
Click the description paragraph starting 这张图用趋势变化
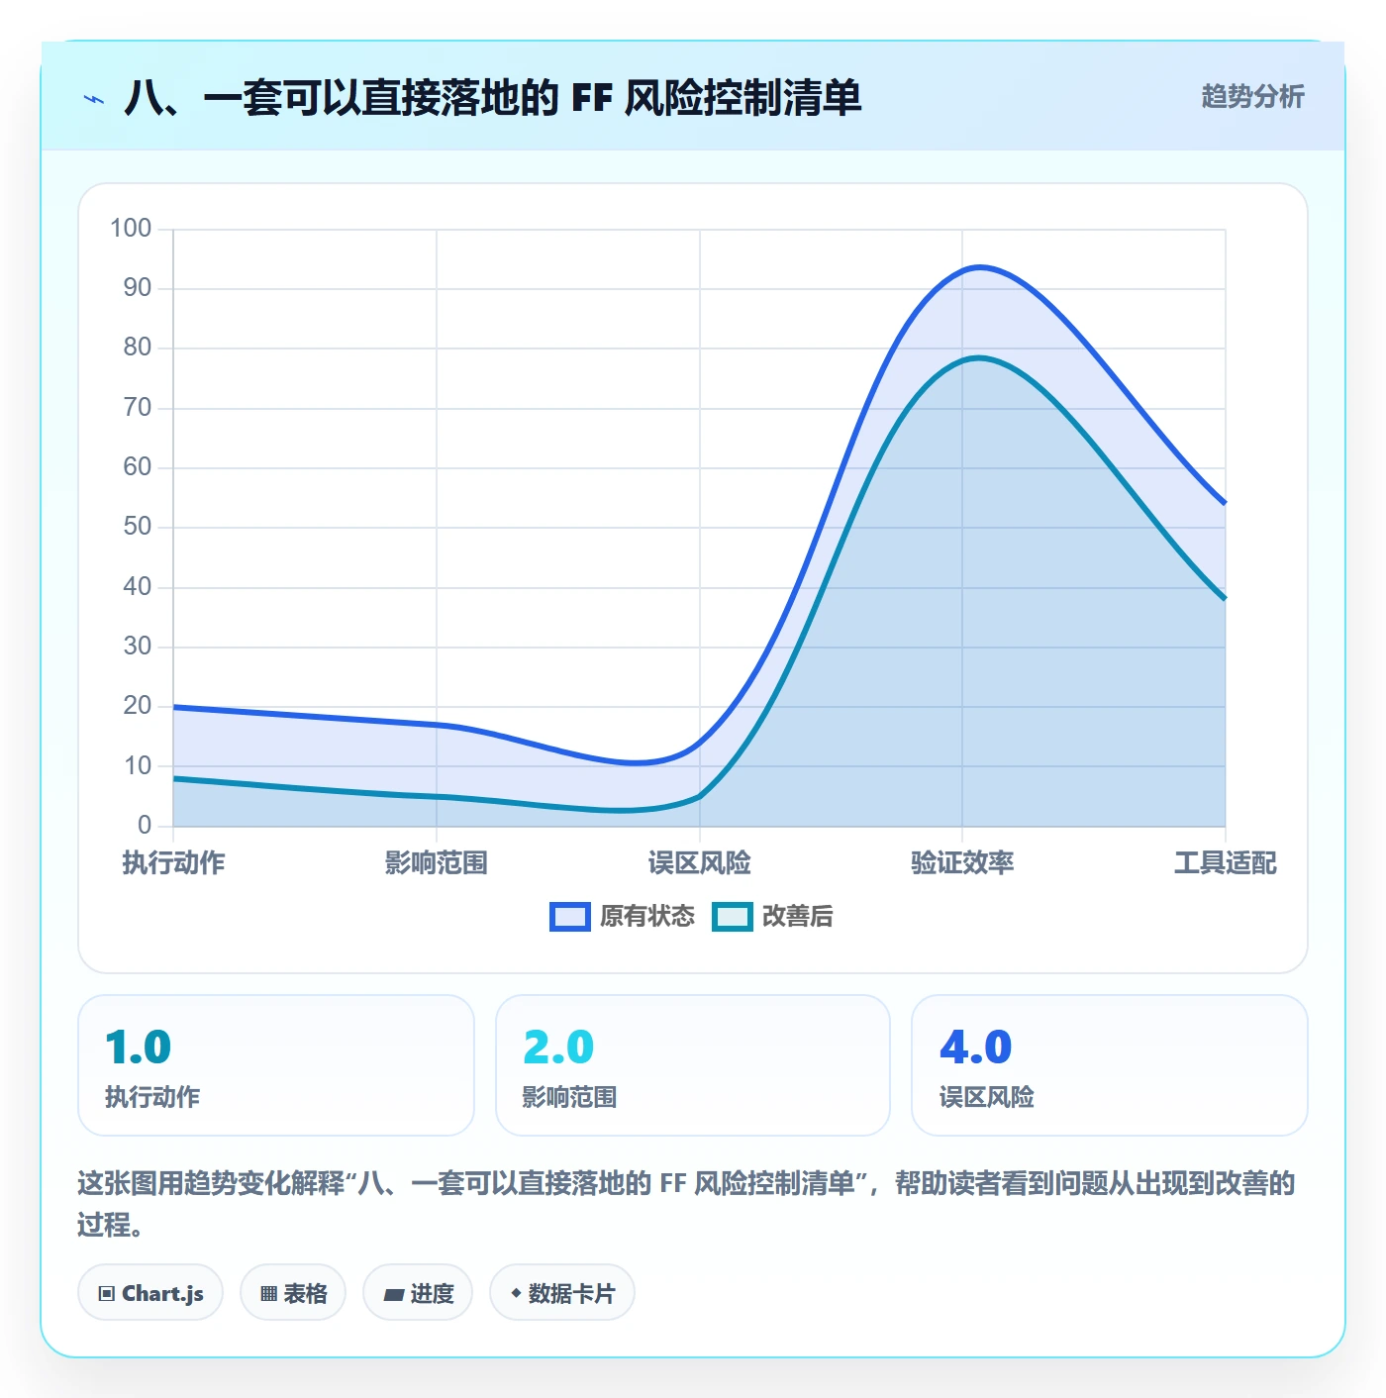pyautogui.click(x=686, y=1204)
